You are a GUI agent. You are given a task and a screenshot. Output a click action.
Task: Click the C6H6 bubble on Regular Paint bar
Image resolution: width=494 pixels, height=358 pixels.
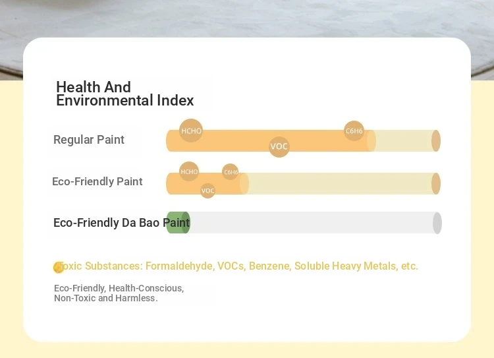(x=354, y=131)
